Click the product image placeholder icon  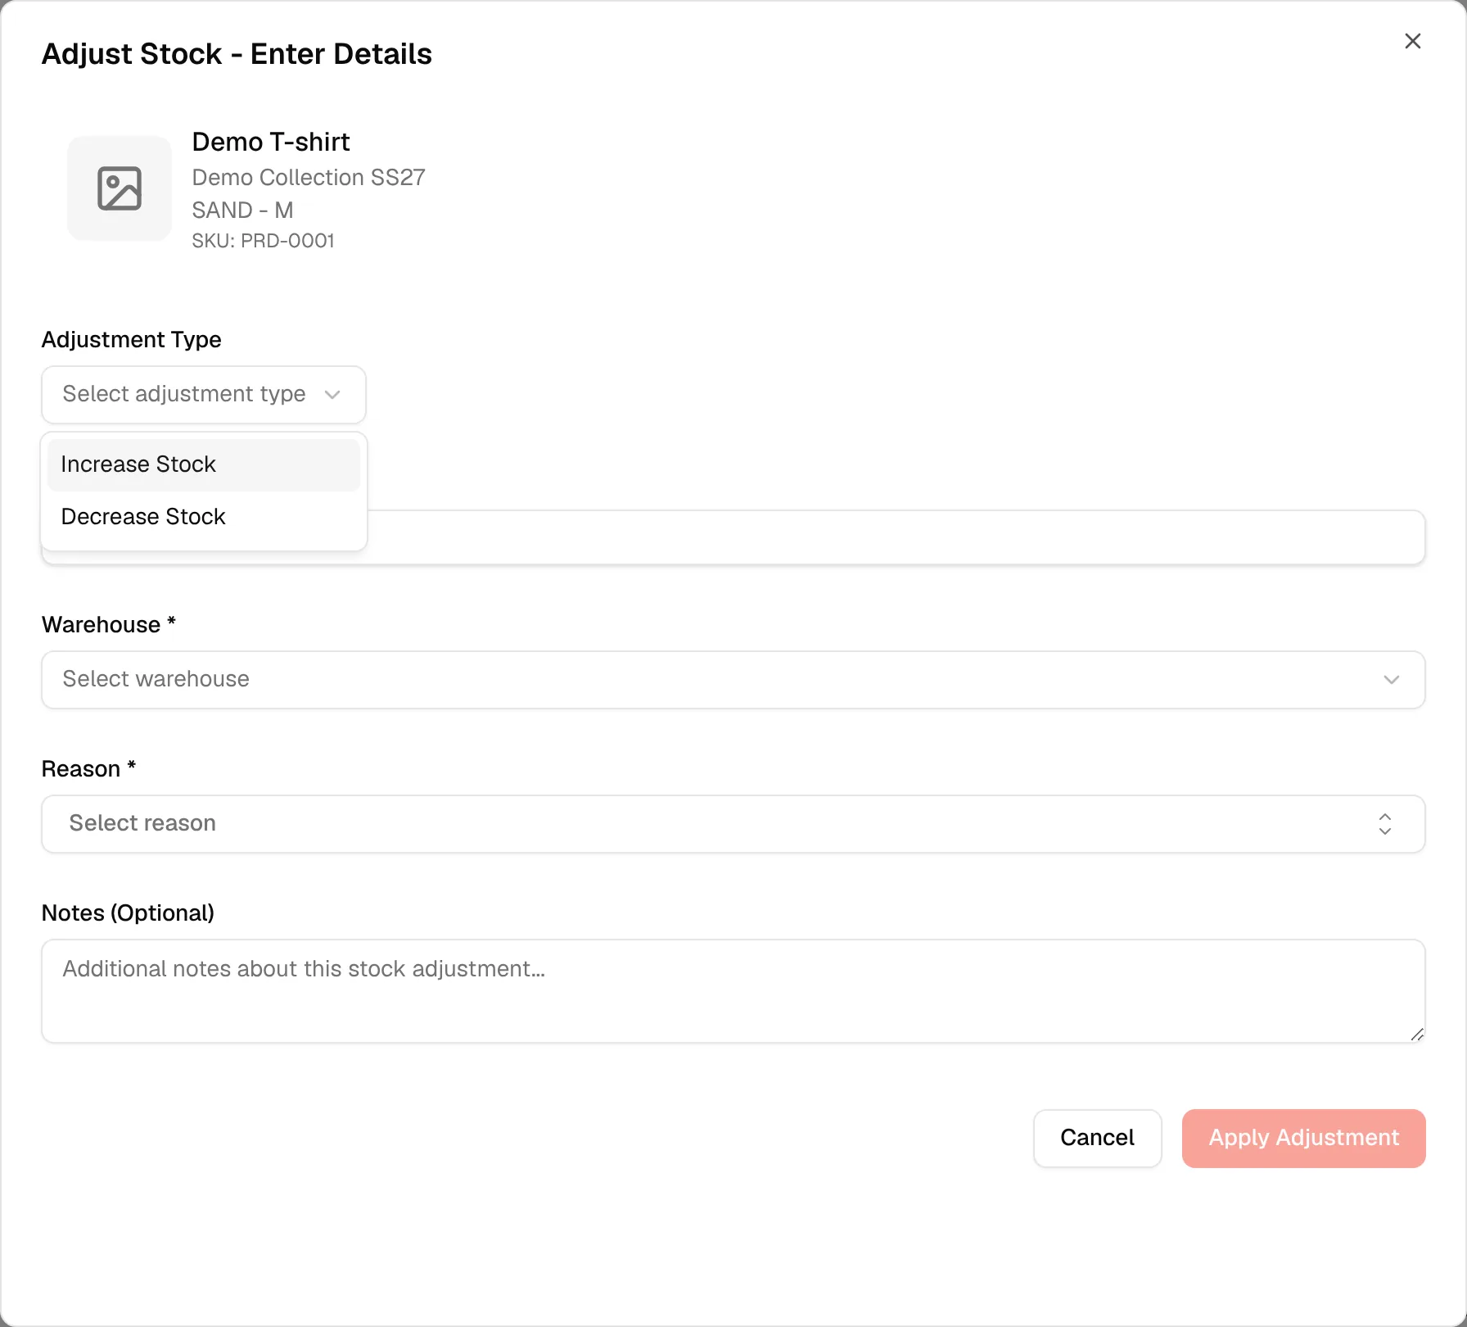(120, 188)
